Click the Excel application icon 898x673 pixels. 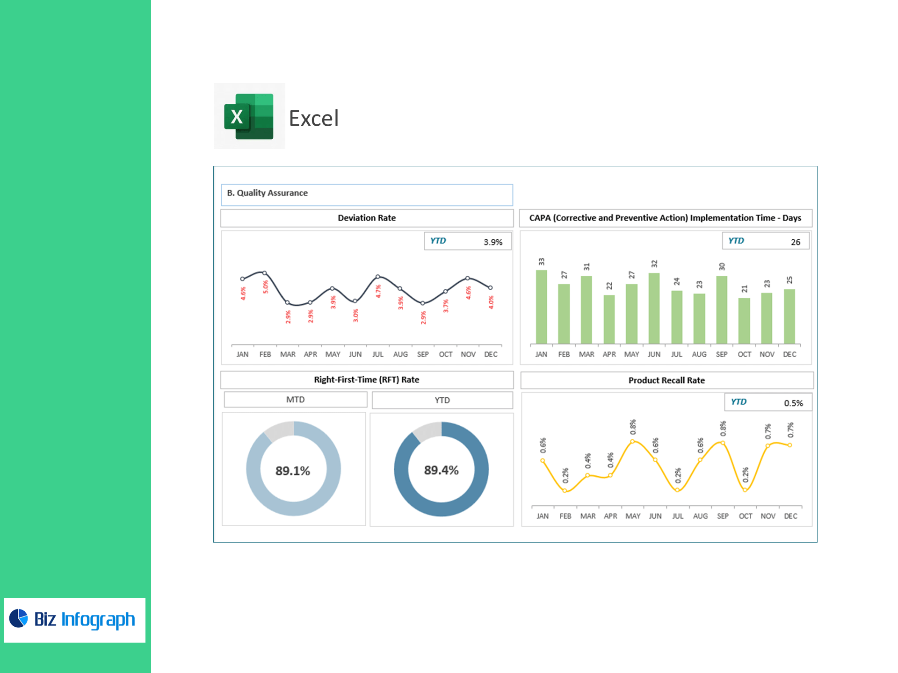249,116
